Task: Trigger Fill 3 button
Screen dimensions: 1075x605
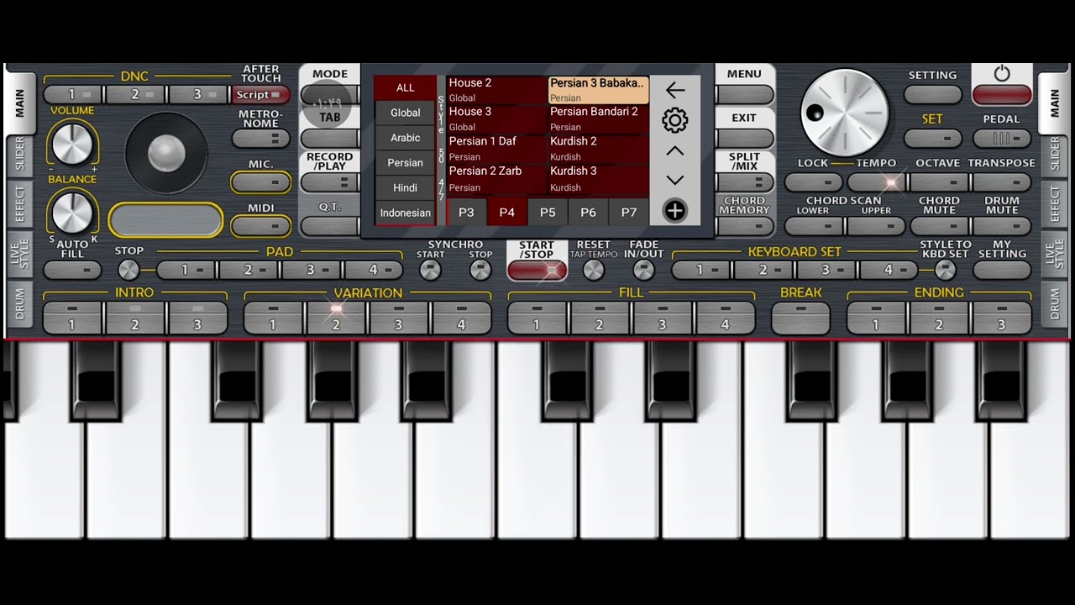Action: tap(662, 318)
